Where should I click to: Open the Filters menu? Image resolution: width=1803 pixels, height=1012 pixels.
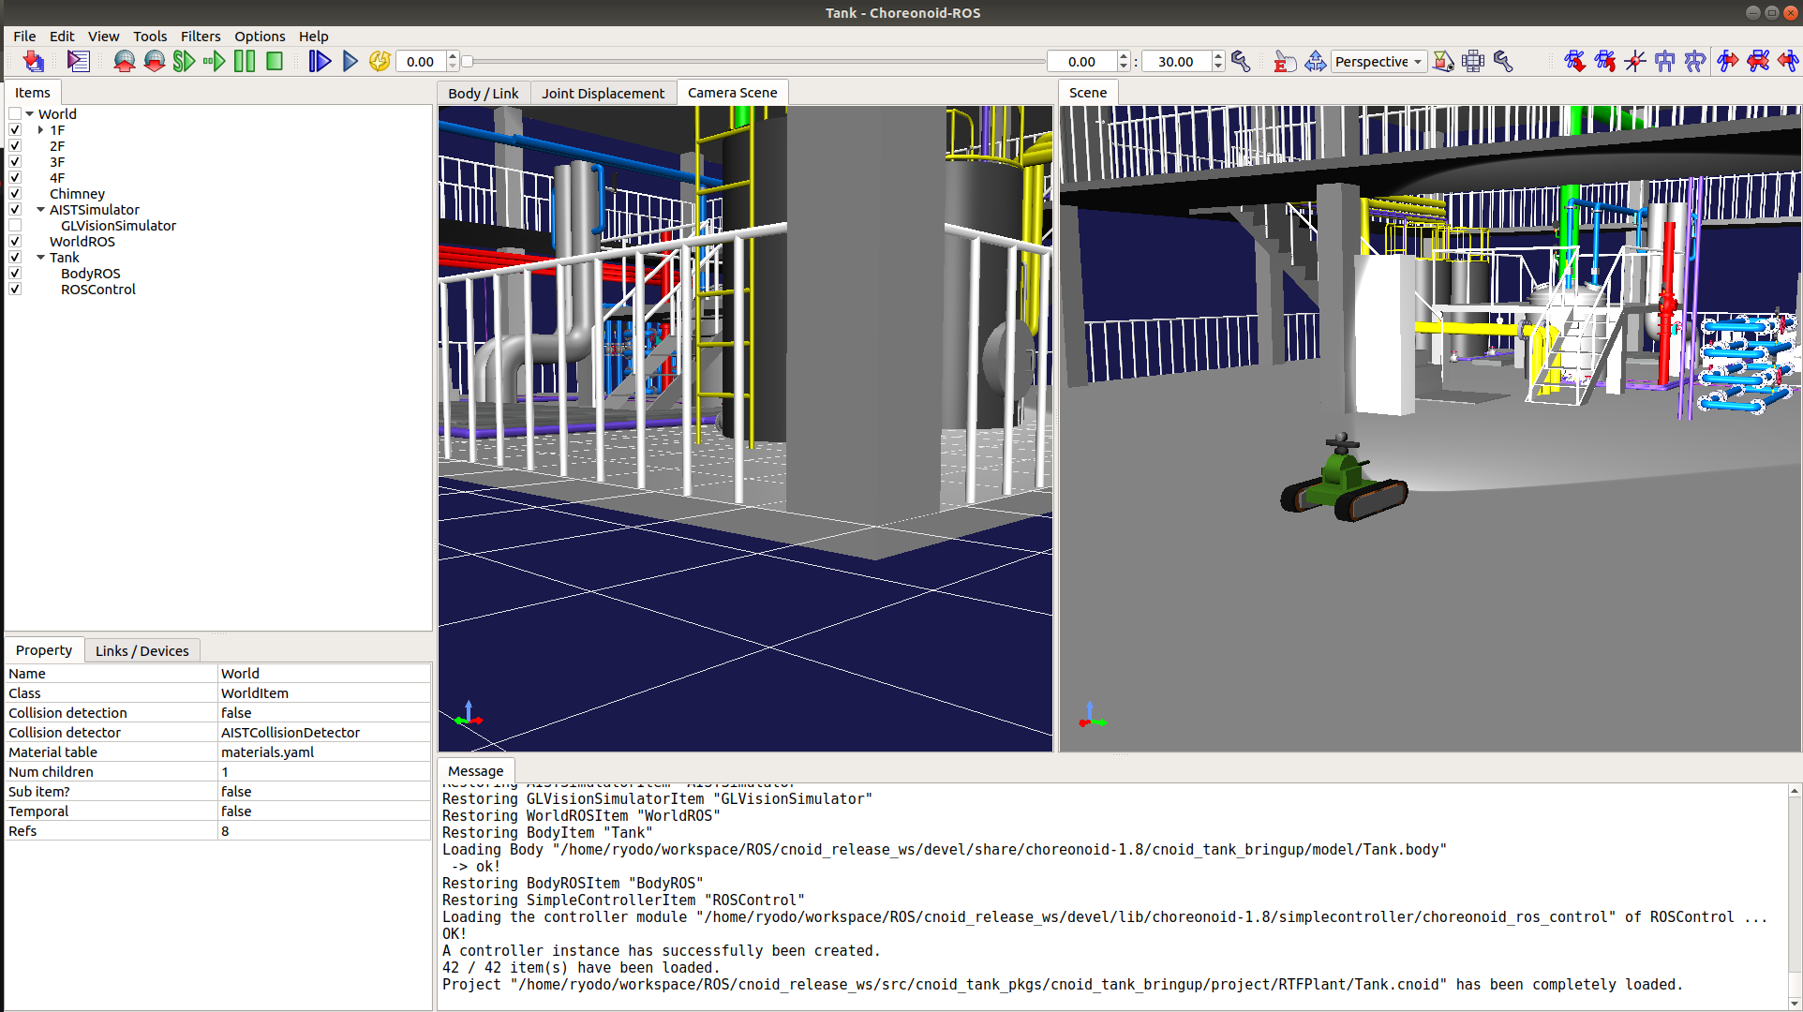(x=201, y=37)
